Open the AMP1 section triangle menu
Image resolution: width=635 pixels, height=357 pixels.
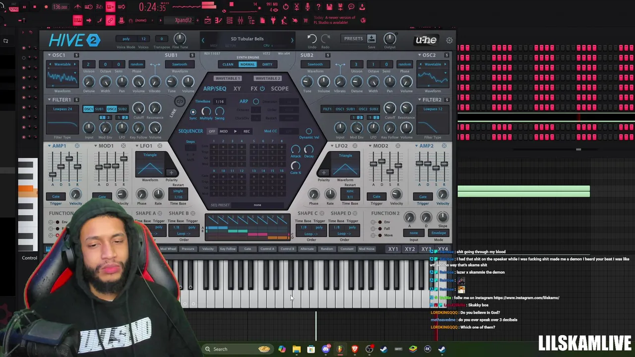point(50,146)
